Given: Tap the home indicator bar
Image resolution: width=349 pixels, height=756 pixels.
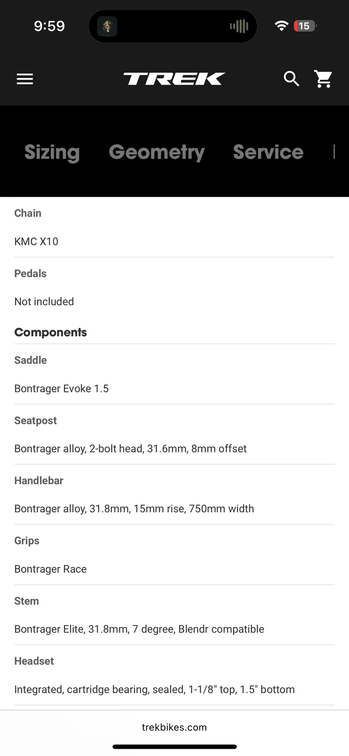Looking at the screenshot, I should pos(174,746).
